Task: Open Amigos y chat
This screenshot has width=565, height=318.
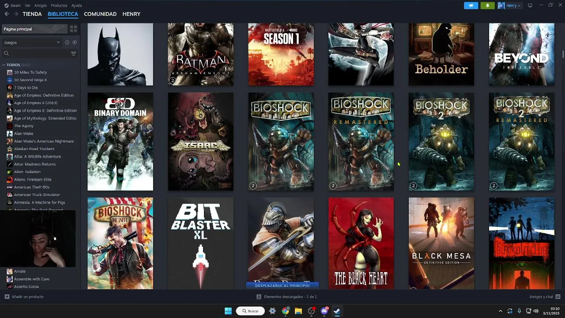Action: click(545, 297)
